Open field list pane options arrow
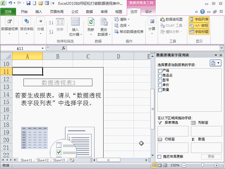Screen dimensions: 225x169 pos(216,55)
